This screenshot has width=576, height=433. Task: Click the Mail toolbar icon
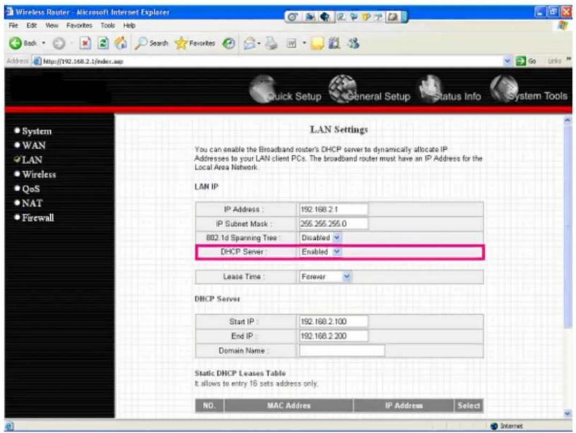coord(249,44)
